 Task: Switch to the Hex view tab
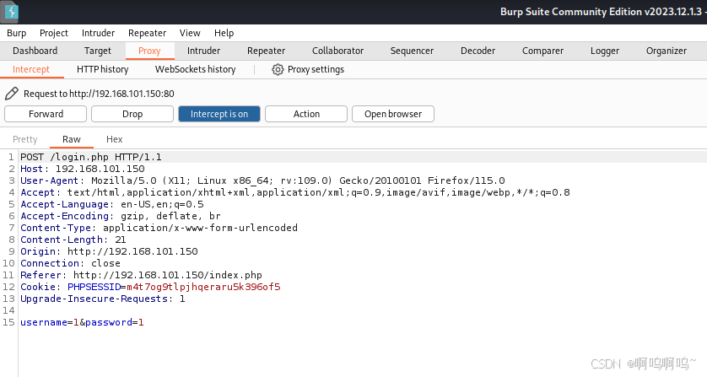[115, 139]
